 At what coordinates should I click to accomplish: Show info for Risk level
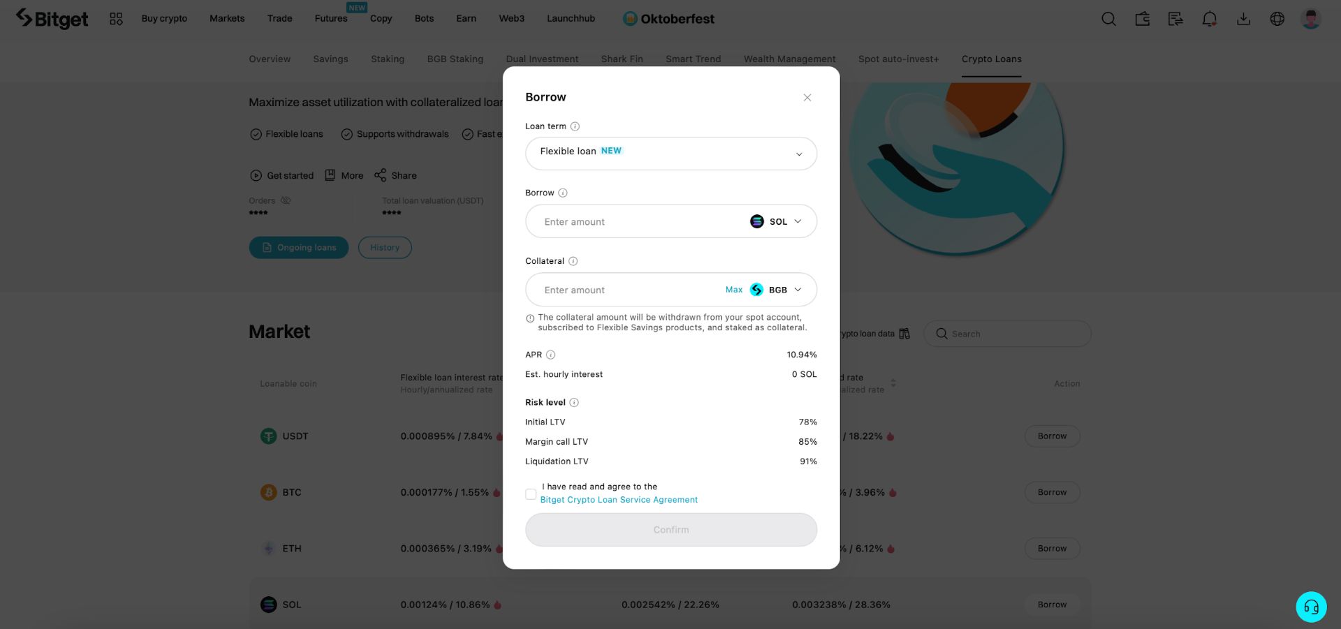574,403
